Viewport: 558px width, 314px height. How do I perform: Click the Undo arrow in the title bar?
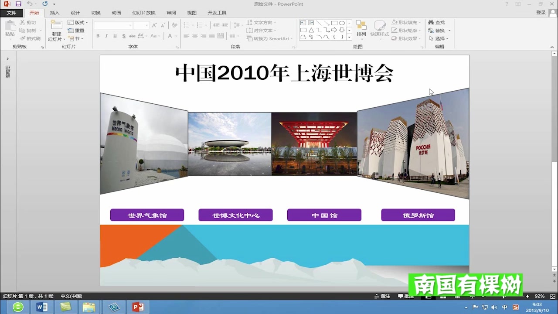[x=29, y=4]
